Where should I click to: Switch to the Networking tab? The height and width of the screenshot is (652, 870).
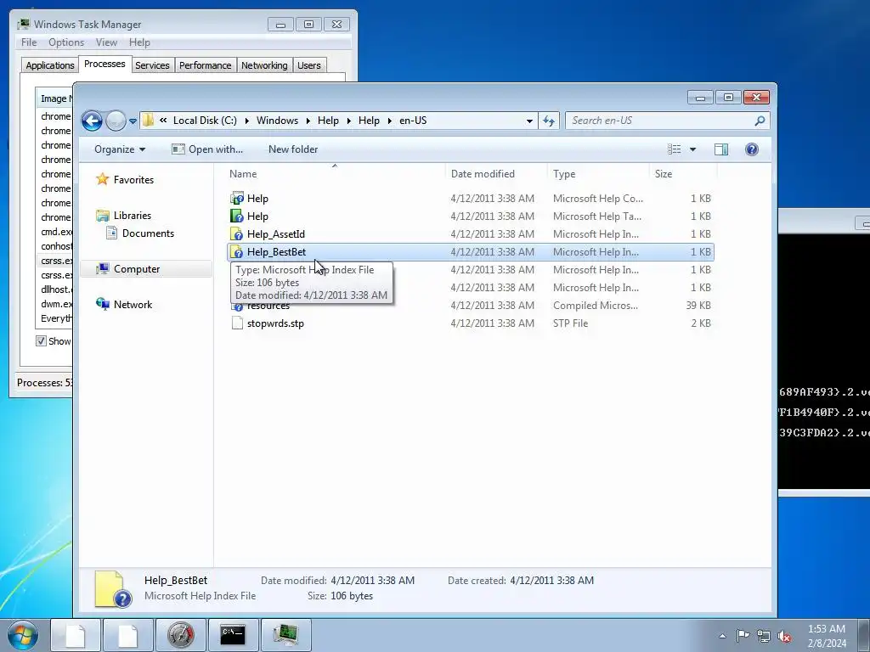click(264, 65)
